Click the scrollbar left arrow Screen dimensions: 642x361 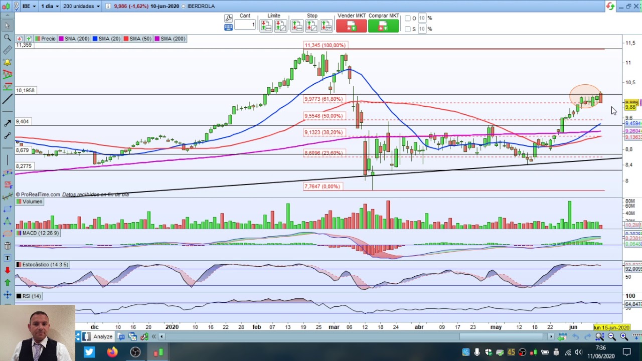(x=162, y=337)
